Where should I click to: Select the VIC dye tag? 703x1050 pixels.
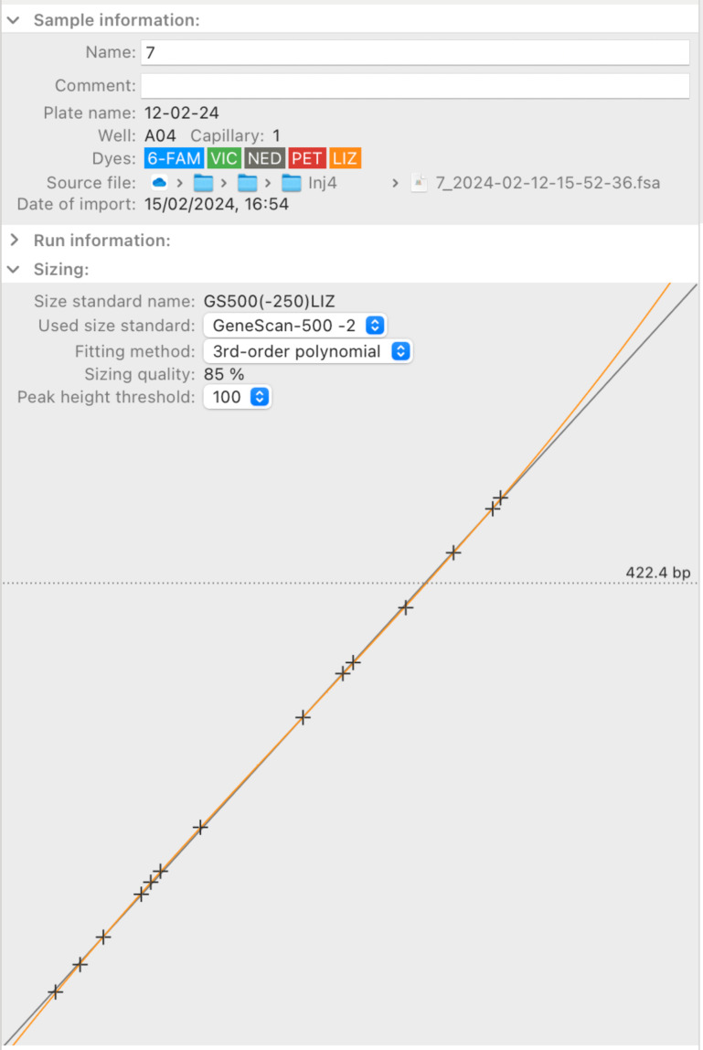click(x=224, y=159)
